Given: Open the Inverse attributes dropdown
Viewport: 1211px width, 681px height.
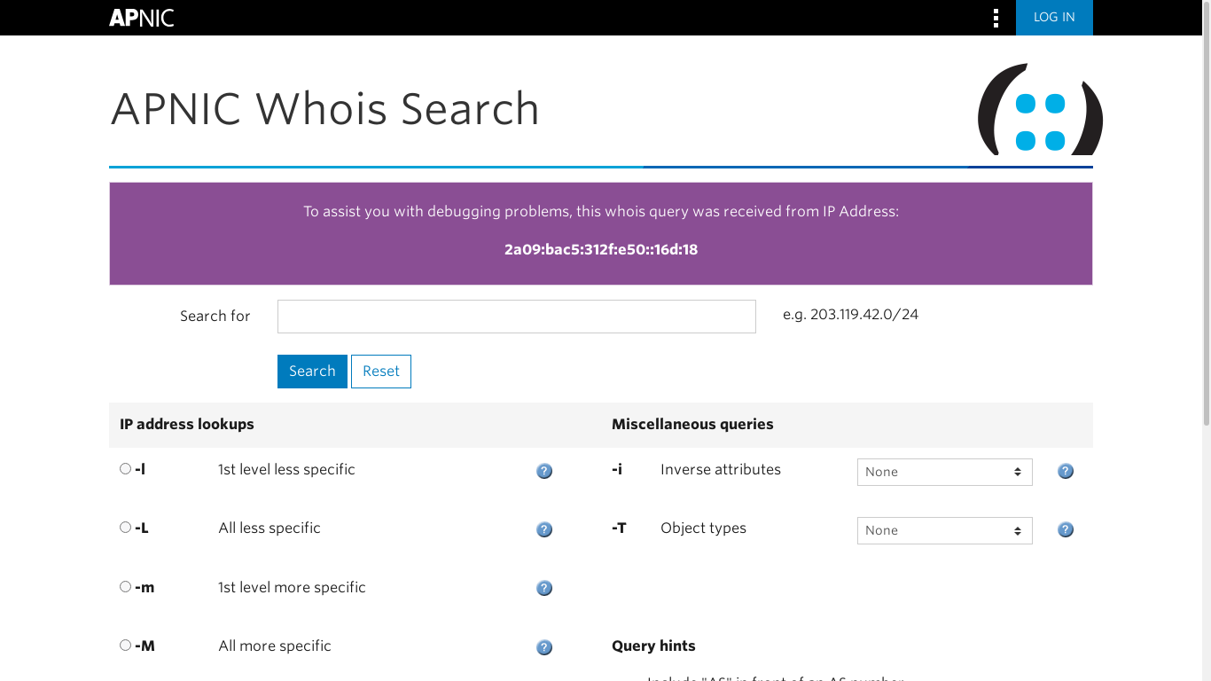Looking at the screenshot, I should 945,472.
